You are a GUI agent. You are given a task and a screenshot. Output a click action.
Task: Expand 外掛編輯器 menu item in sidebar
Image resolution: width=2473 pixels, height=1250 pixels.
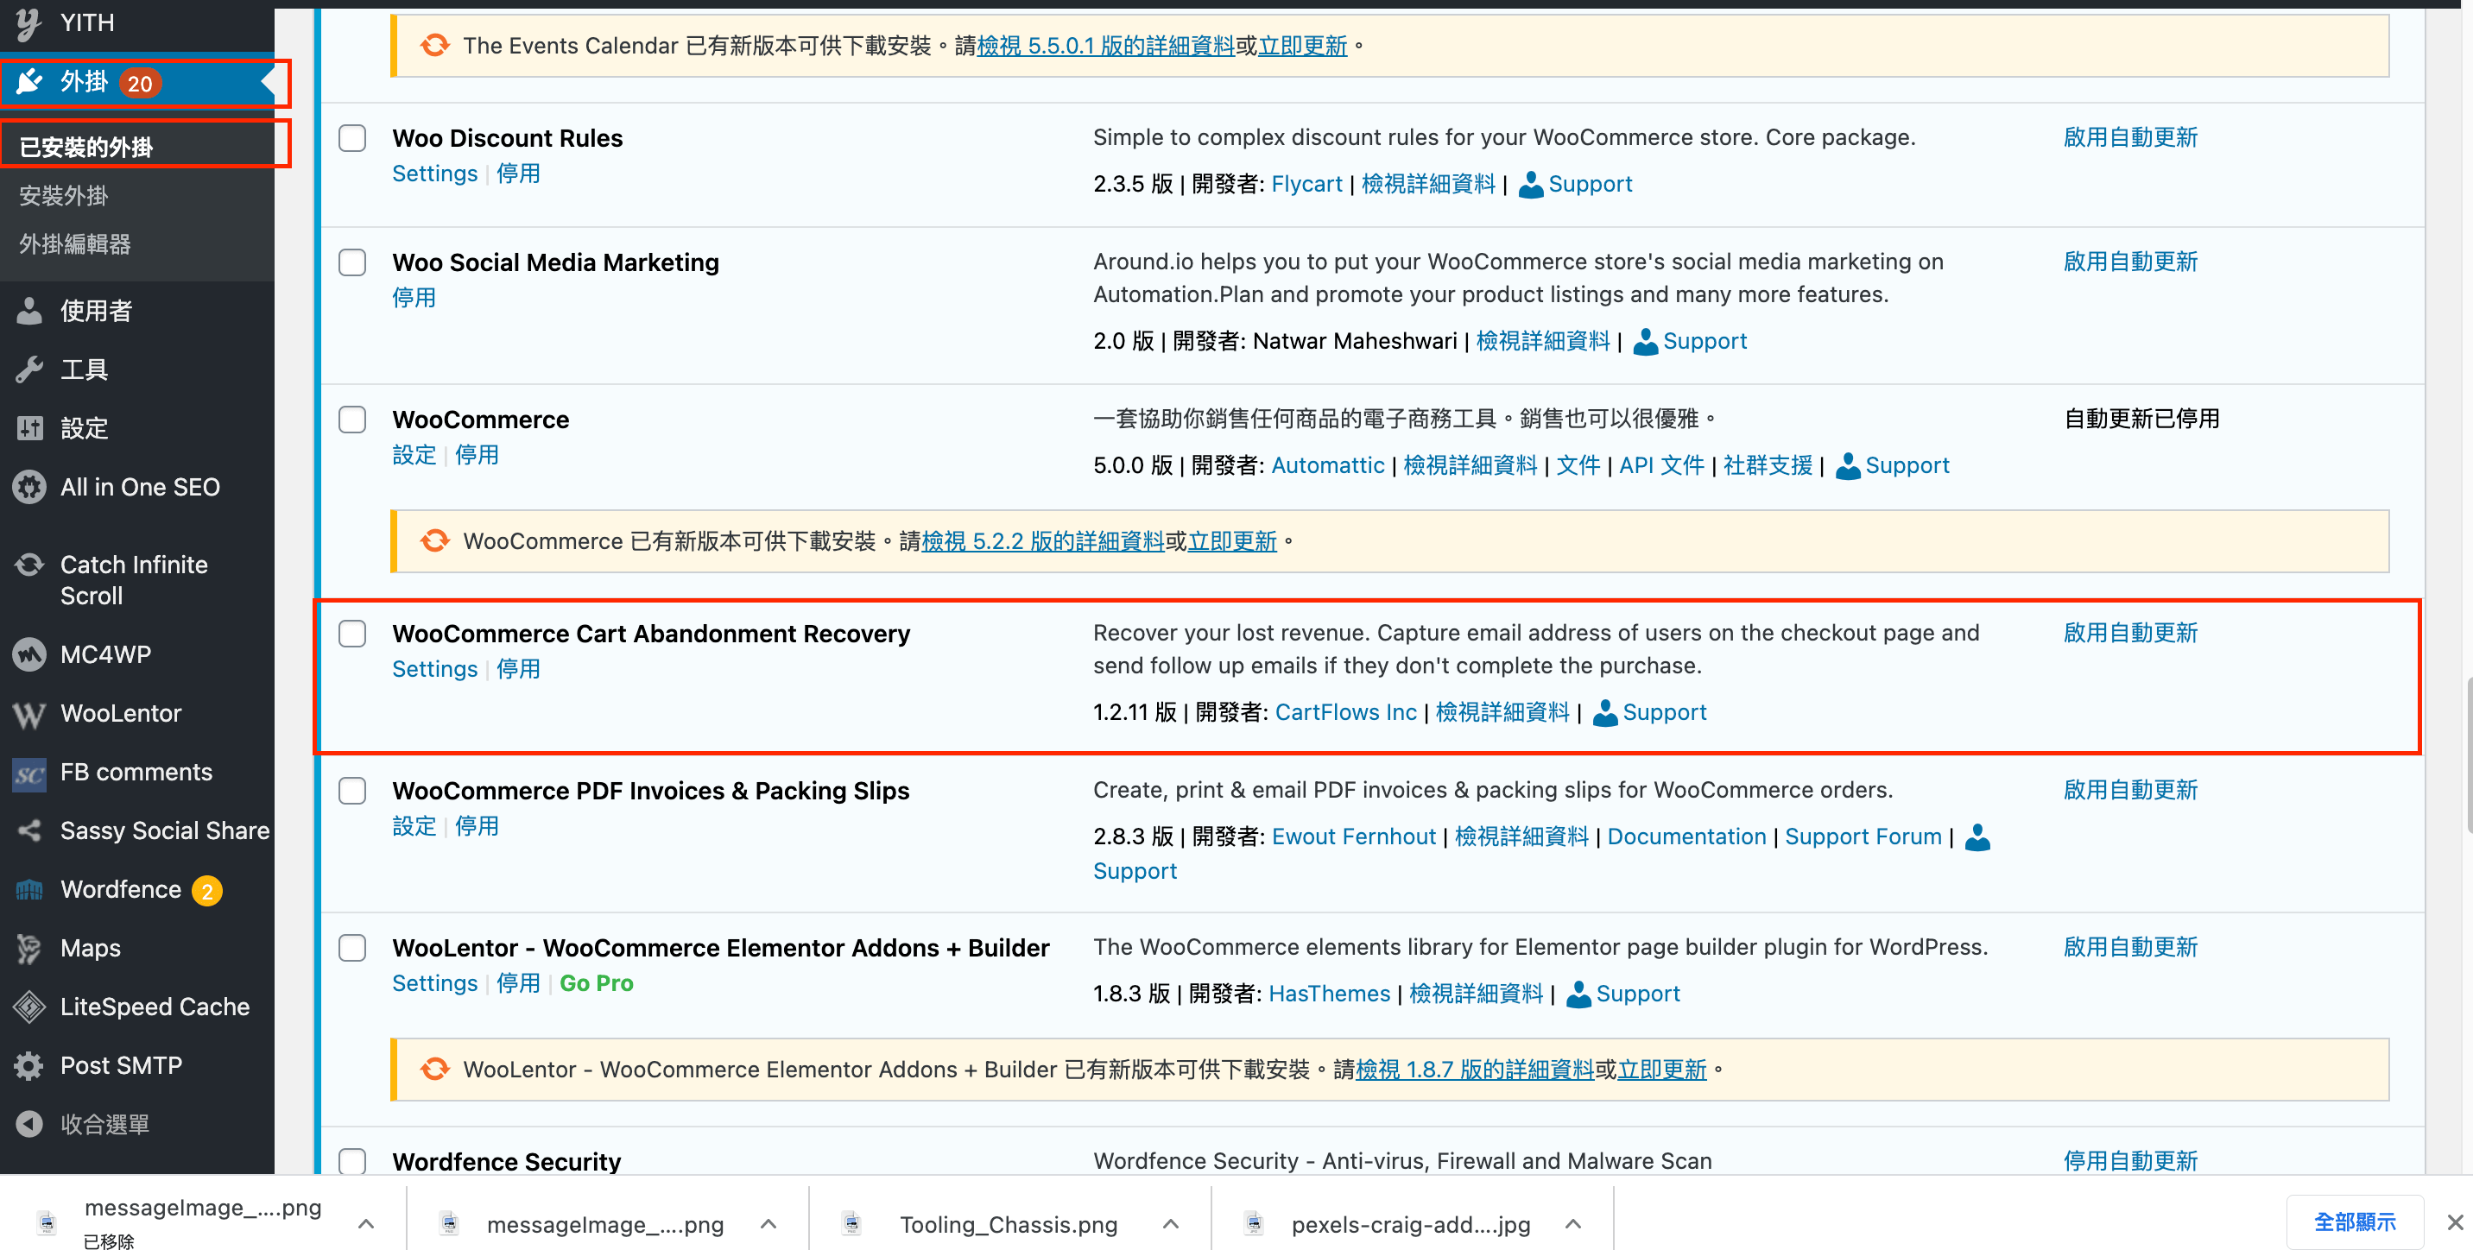coord(75,244)
